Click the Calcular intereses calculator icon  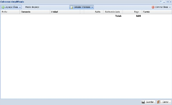pyautogui.click(x=71, y=7)
